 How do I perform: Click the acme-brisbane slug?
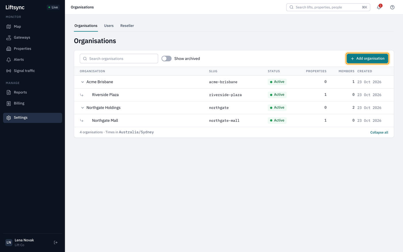(223, 82)
